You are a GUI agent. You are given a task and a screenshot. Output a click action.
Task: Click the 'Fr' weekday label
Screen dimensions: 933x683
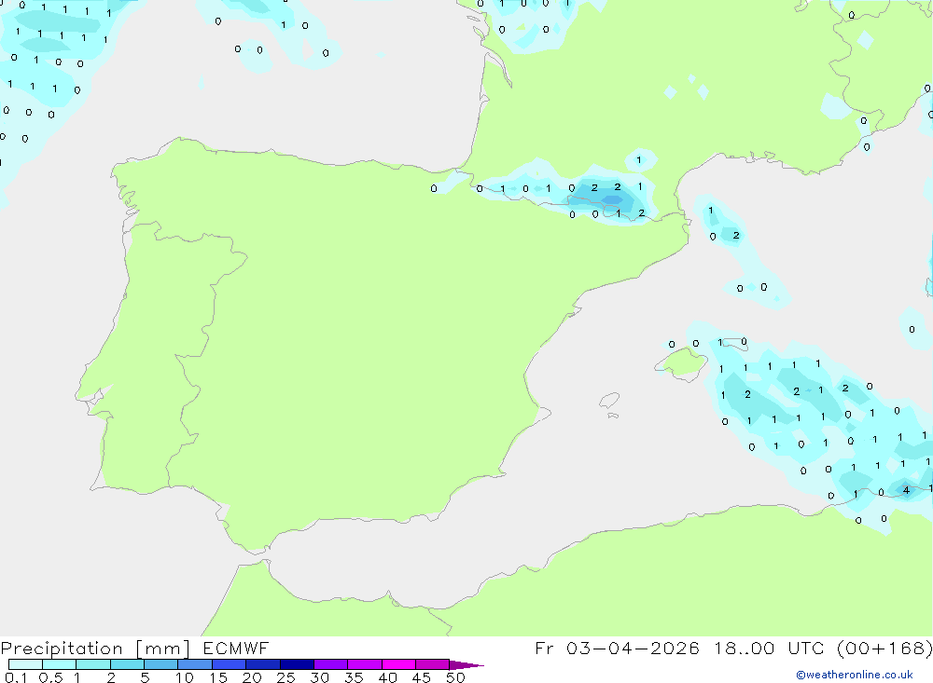pyautogui.click(x=544, y=648)
